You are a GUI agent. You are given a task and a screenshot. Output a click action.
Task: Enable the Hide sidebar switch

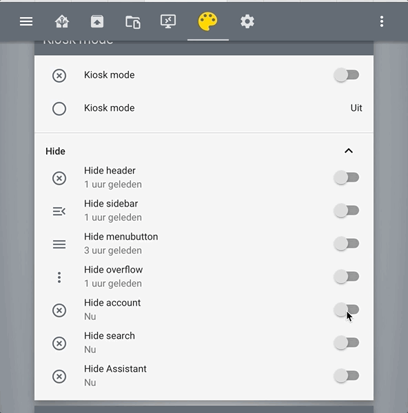click(346, 211)
